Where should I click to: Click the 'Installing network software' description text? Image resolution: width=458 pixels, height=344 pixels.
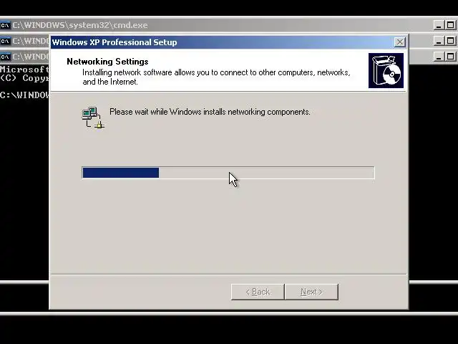pos(216,77)
